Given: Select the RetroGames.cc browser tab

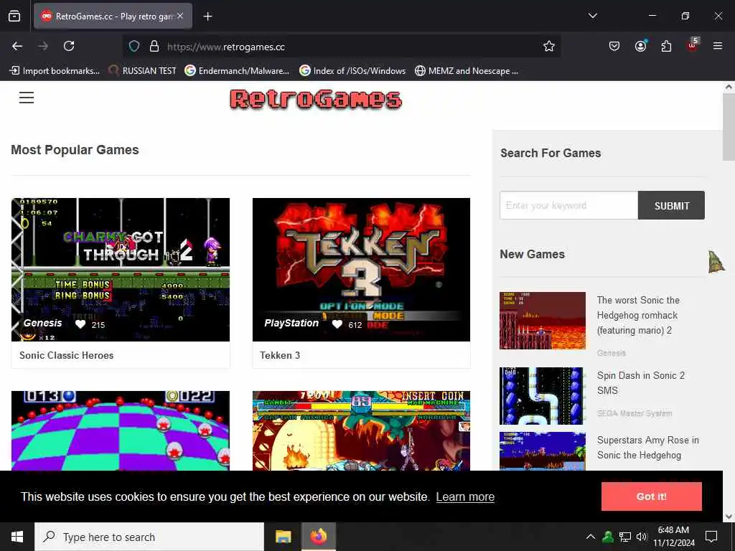Looking at the screenshot, I should 113,17.
